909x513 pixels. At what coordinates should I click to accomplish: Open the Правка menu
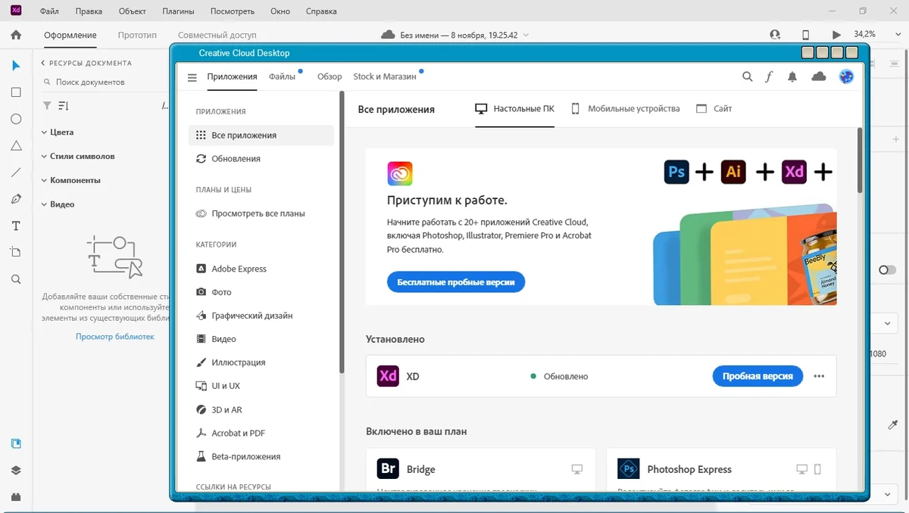coord(89,11)
